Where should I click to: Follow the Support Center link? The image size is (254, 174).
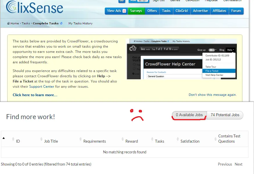pyautogui.click(x=42, y=87)
